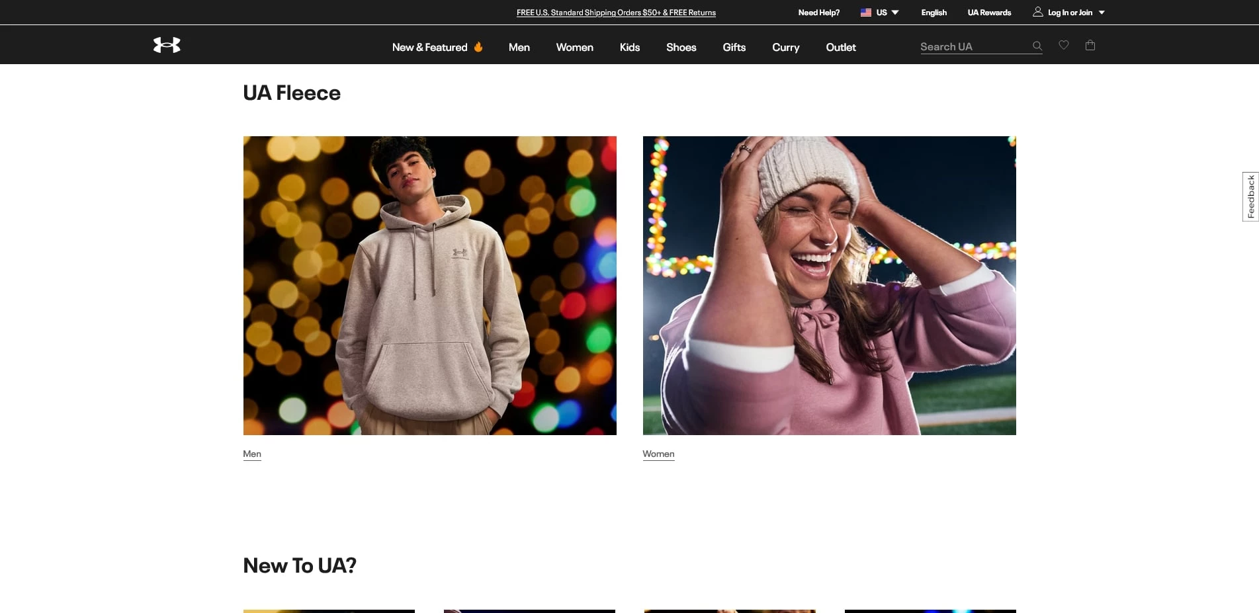This screenshot has height=613, width=1259.
Task: Click the search magnifier icon
Action: [x=1037, y=46]
